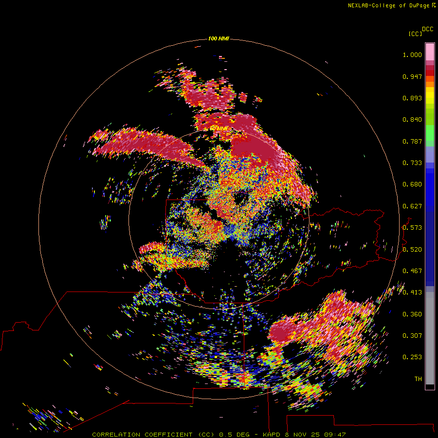Click the 0.787 legend value
The width and height of the screenshot is (438, 438).
click(412, 141)
